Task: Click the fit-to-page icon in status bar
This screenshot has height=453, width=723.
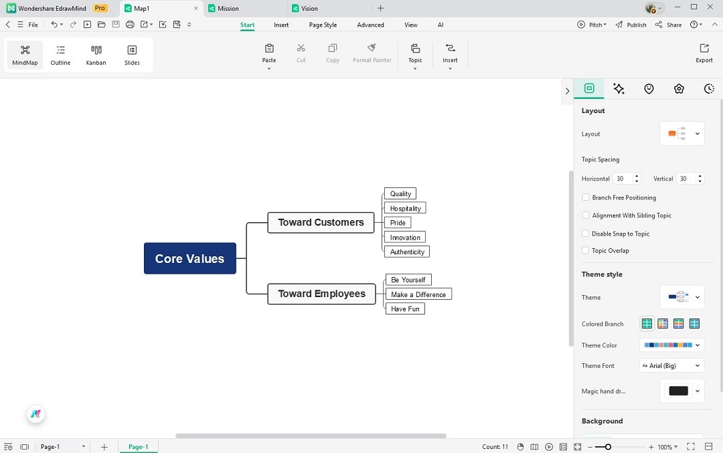Action: [x=577, y=446]
